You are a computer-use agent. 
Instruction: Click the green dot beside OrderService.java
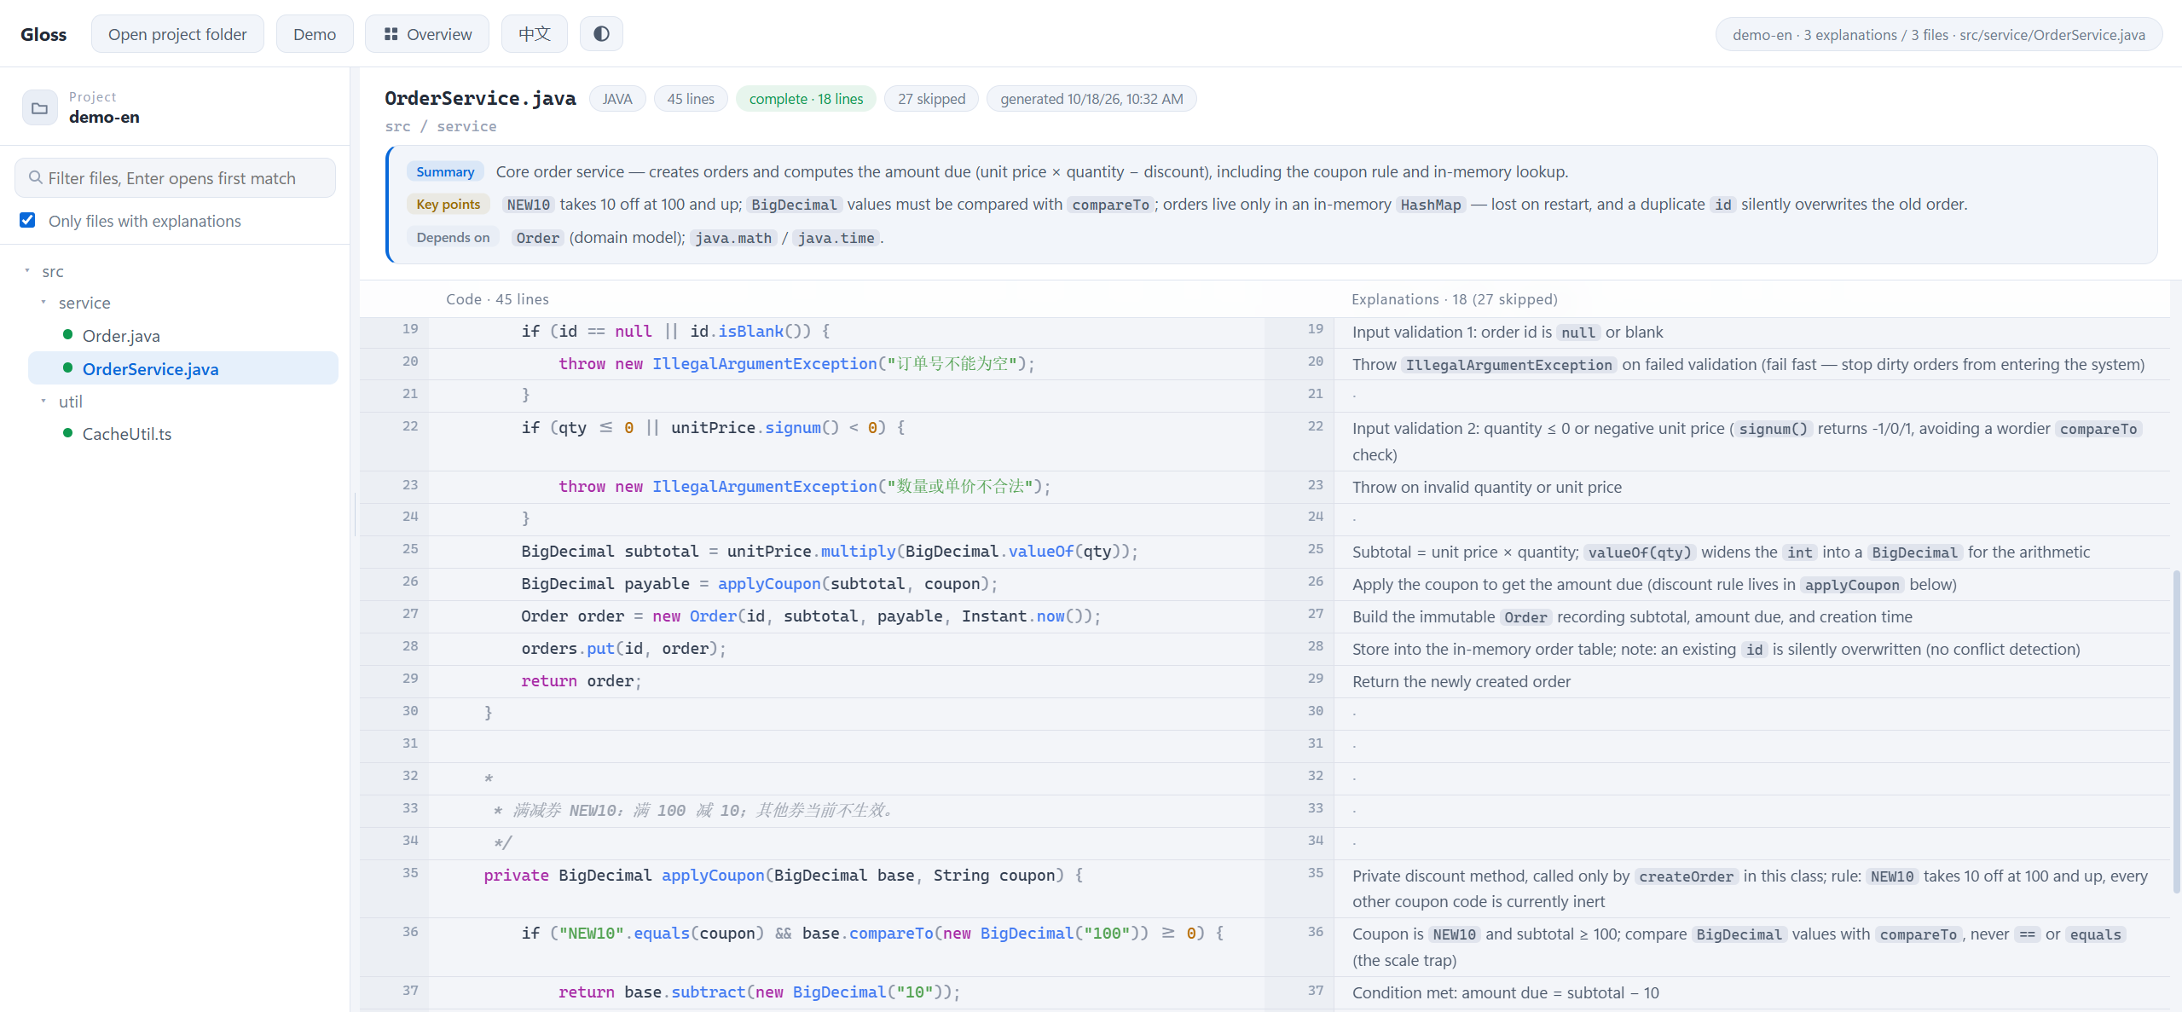pyautogui.click(x=67, y=367)
